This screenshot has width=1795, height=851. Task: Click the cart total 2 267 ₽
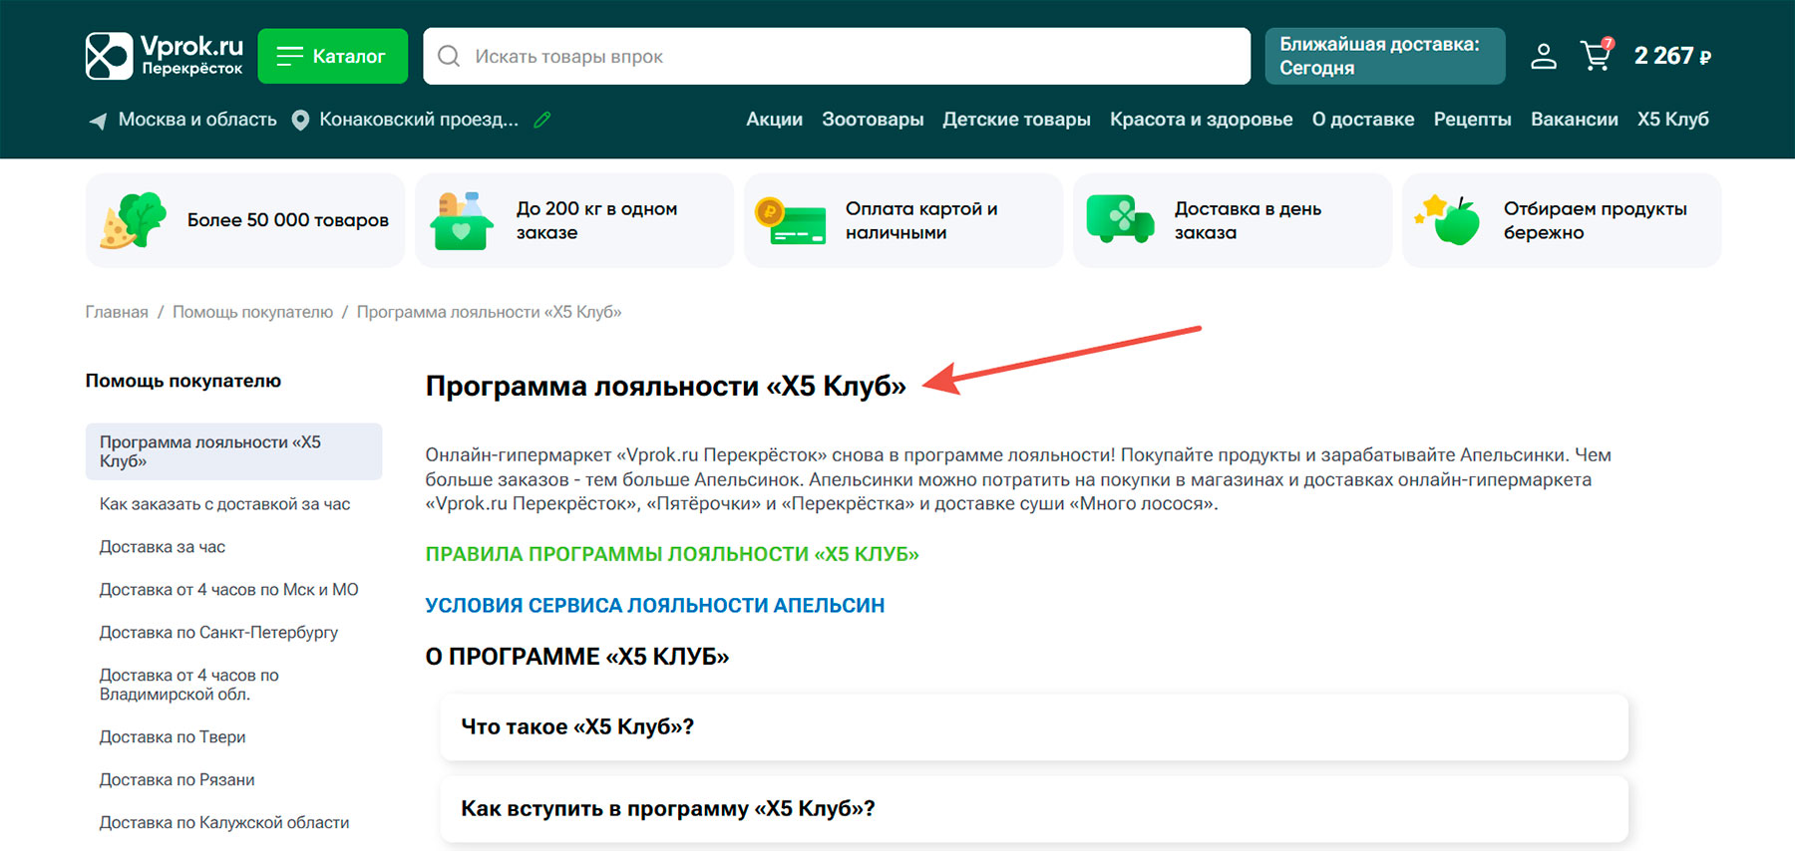pyautogui.click(x=1672, y=56)
